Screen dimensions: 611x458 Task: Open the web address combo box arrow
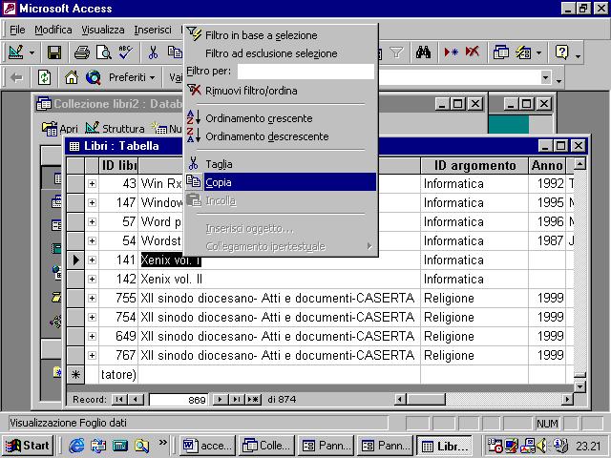click(546, 77)
